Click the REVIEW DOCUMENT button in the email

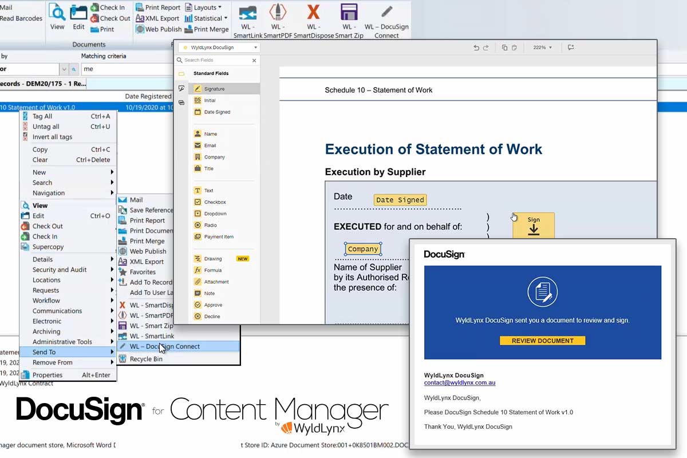[542, 341]
